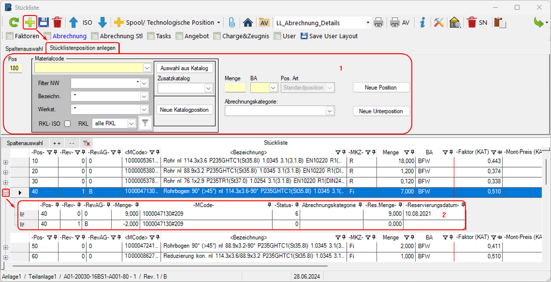This screenshot has width=551, height=282.
Task: Open the Abrechnungskategorie dropdown
Action: pyautogui.click(x=330, y=111)
